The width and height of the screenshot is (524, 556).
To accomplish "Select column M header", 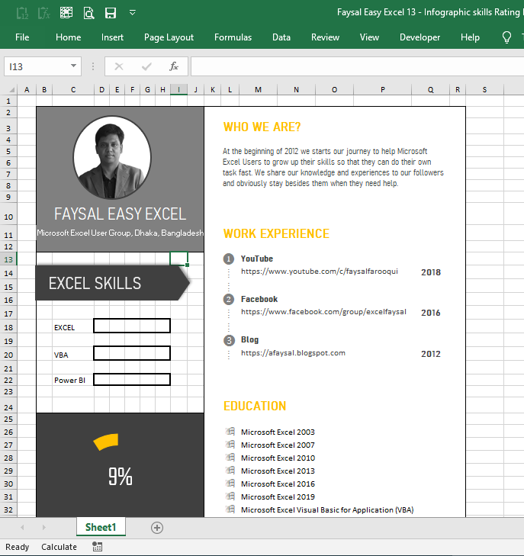I will pos(258,90).
